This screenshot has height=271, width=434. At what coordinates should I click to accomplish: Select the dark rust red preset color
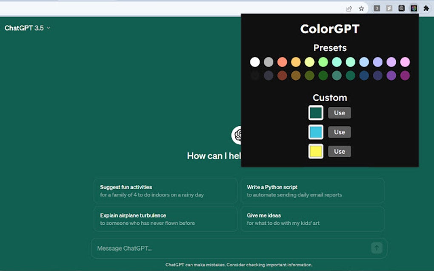[282, 76]
